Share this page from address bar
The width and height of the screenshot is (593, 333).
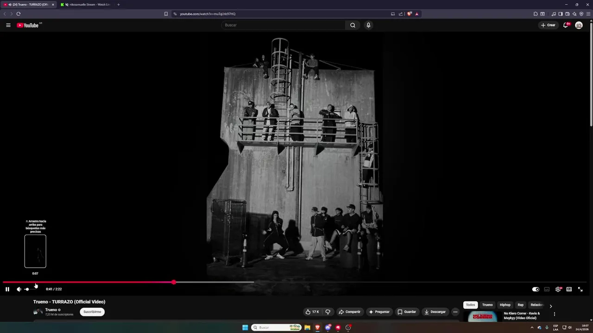pos(401,14)
